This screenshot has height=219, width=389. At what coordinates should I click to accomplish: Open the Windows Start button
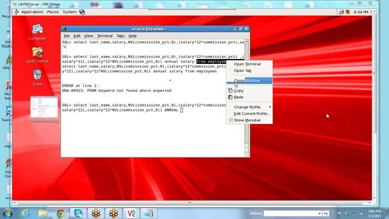tap(7, 214)
